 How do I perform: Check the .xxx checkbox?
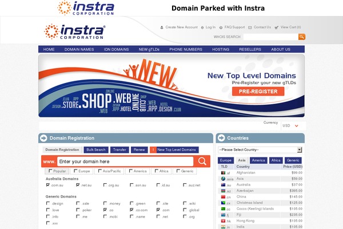[48, 223]
